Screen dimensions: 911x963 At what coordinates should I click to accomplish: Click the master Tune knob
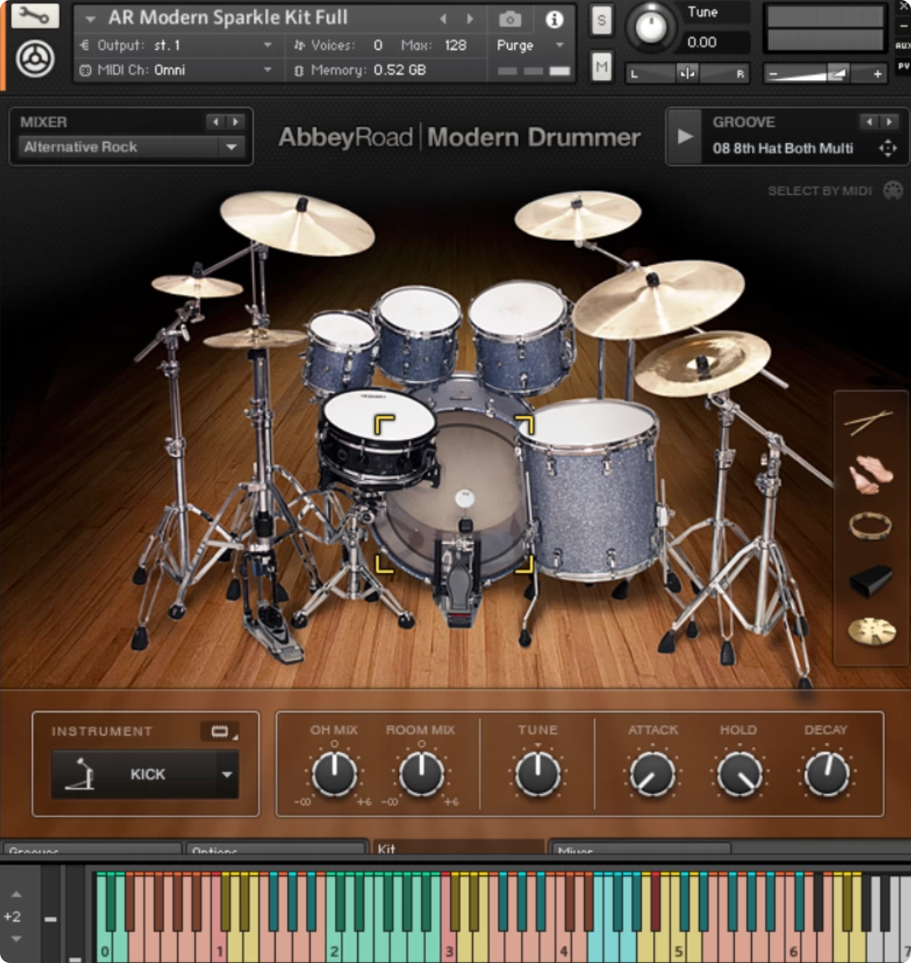pyautogui.click(x=652, y=27)
